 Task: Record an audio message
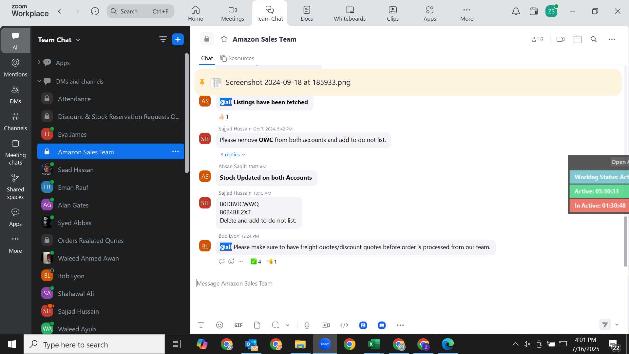coord(307,325)
